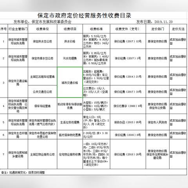
Task: Select the 定价部门 header cell
Action: tap(157, 29)
